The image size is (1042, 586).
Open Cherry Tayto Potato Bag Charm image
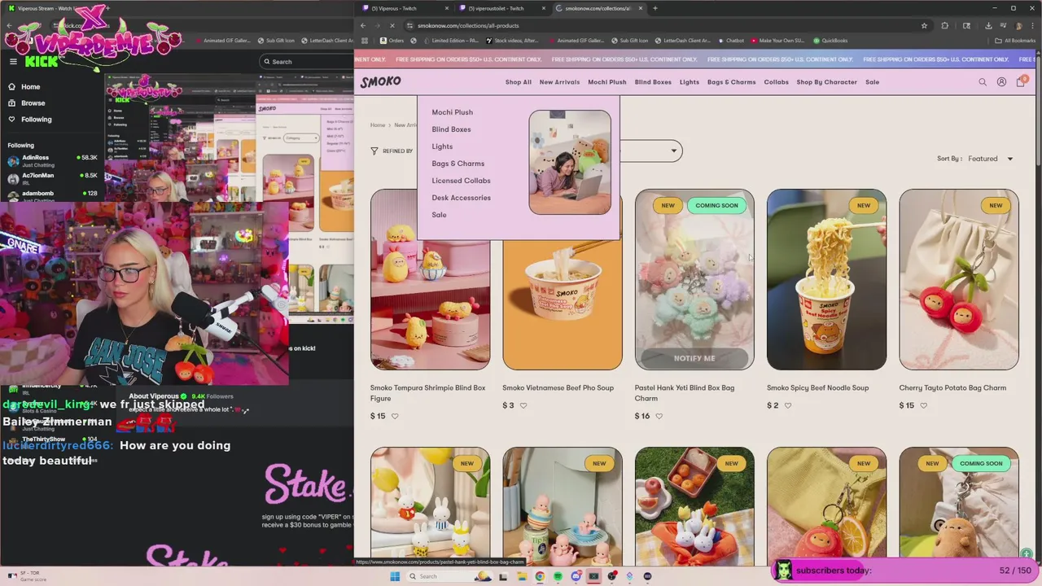coord(958,279)
